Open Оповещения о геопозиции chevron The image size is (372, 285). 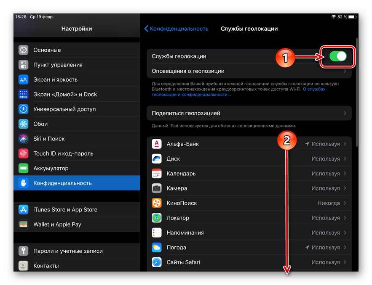pos(345,71)
